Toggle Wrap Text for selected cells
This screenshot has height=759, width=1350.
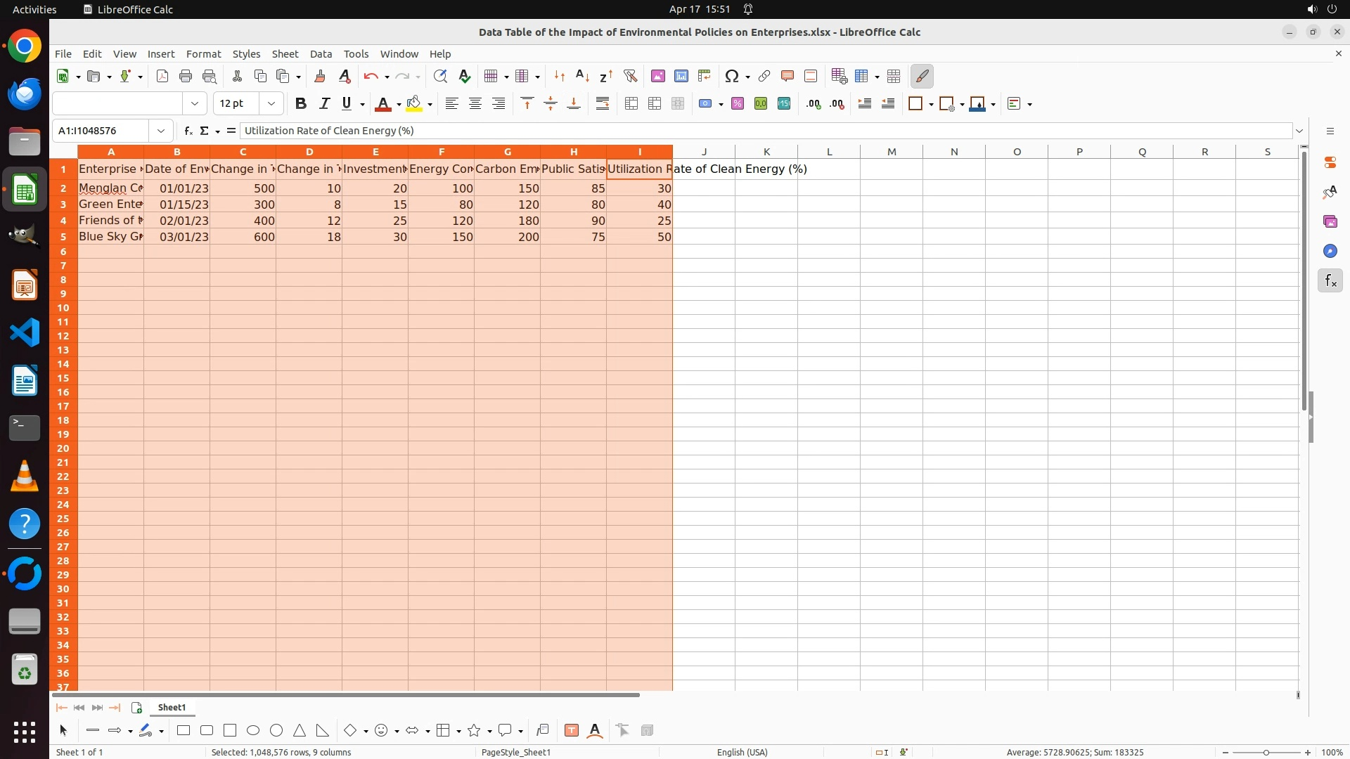[x=603, y=104]
